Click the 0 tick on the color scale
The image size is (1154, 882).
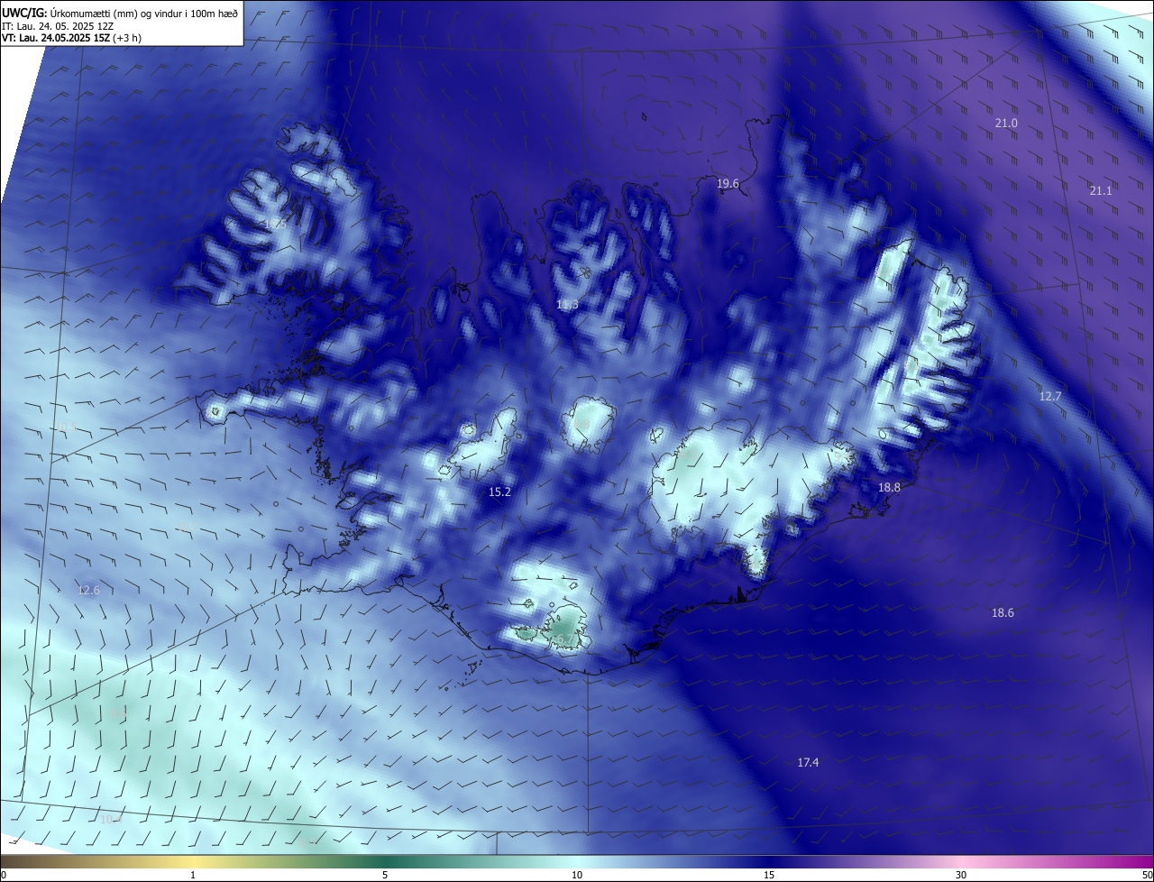pos(4,875)
